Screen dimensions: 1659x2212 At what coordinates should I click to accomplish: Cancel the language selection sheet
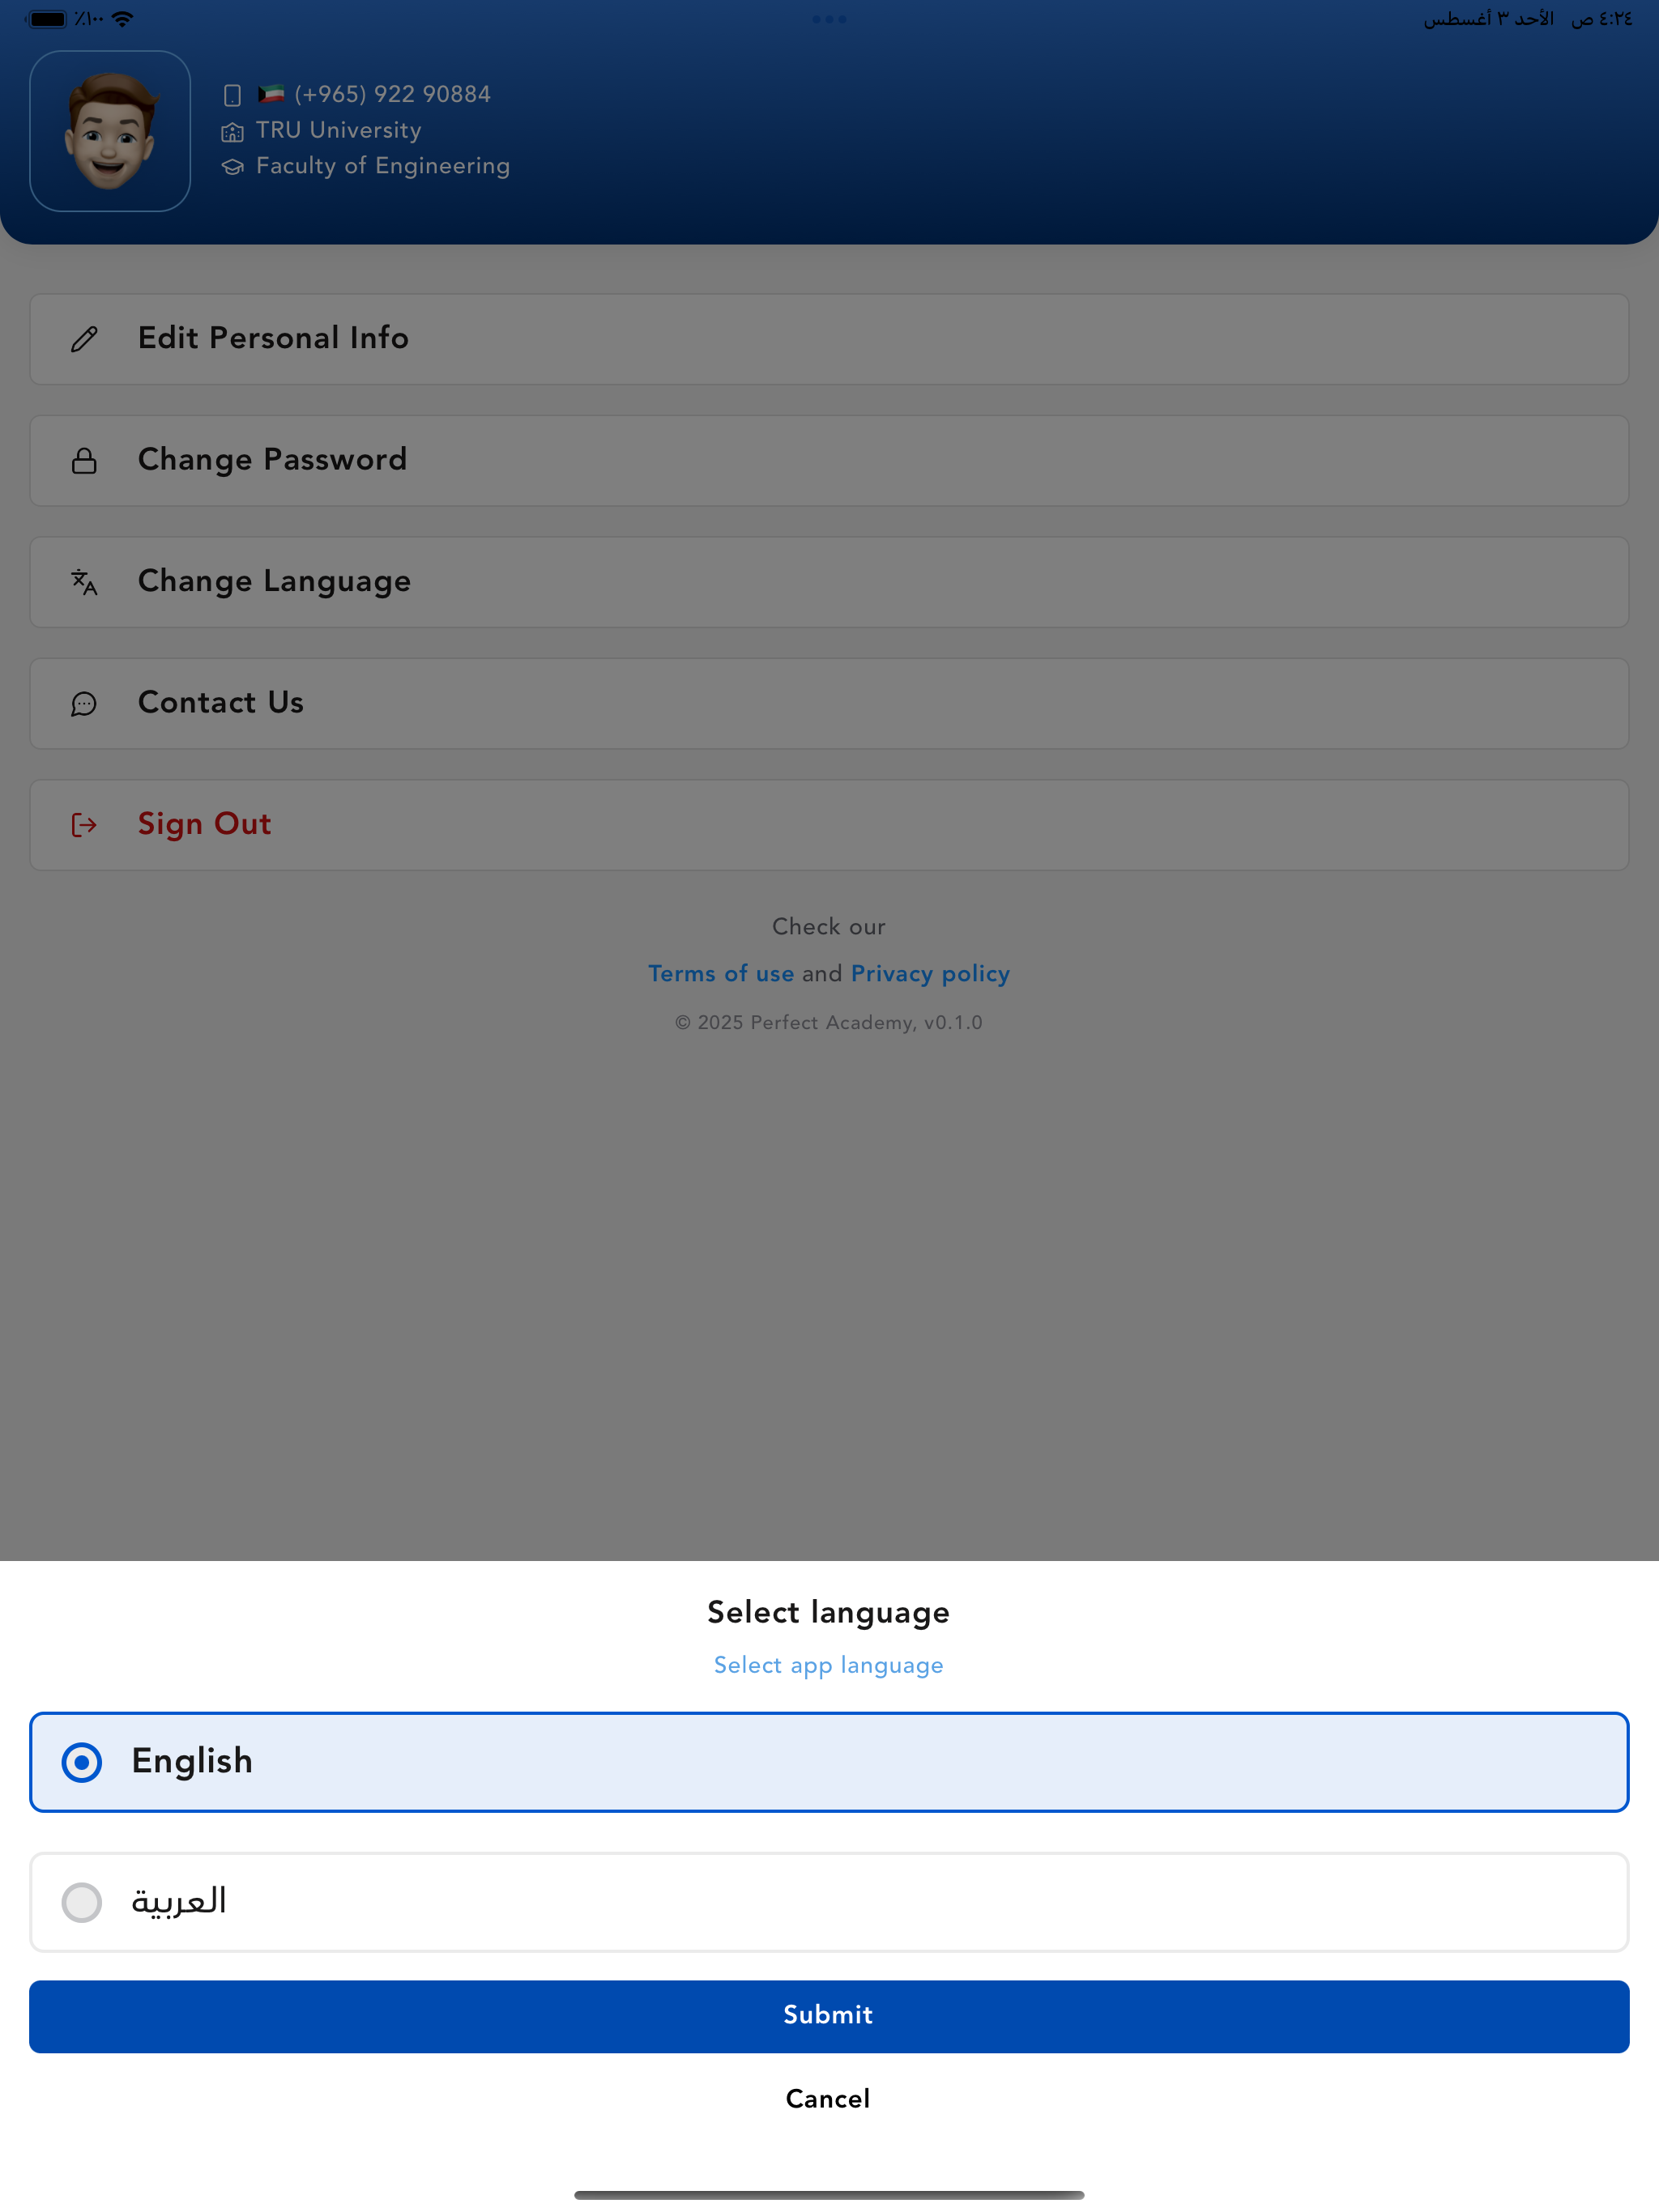(x=828, y=2098)
